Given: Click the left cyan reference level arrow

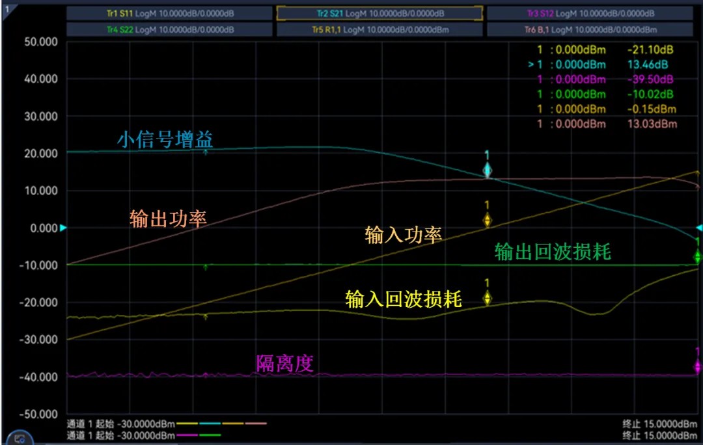Looking at the screenshot, I should tap(63, 228).
